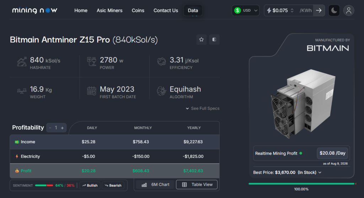Open the USD currency dropdown

tap(246, 10)
